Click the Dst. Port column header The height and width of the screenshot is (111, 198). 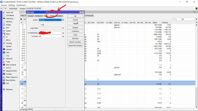coord(101,23)
